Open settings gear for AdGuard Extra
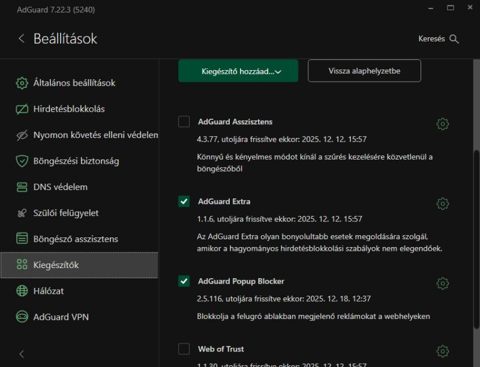480x367 pixels. coord(443,203)
